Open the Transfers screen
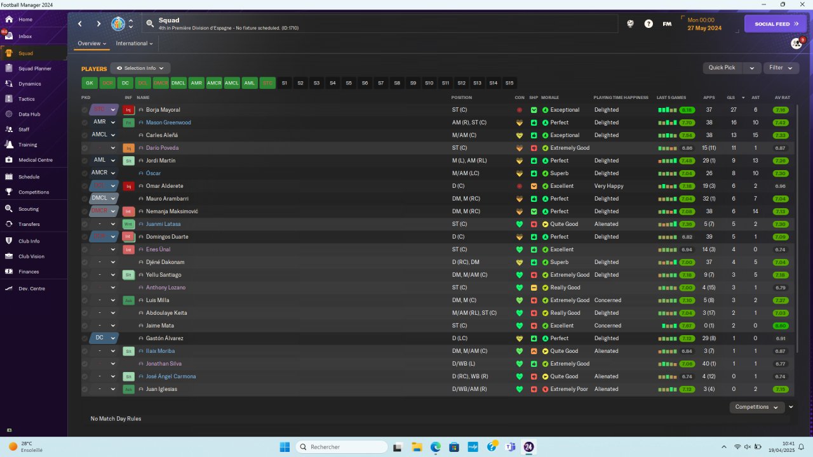 [29, 224]
